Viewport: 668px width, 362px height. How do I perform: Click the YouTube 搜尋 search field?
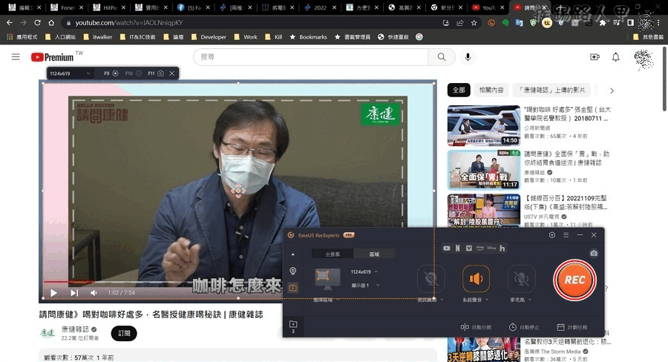tap(310, 57)
